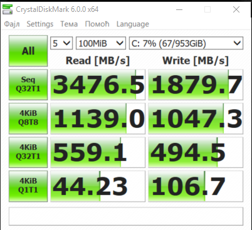Image resolution: width=252 pixels, height=230 pixels.
Task: Open the Language menu
Action: click(x=133, y=24)
